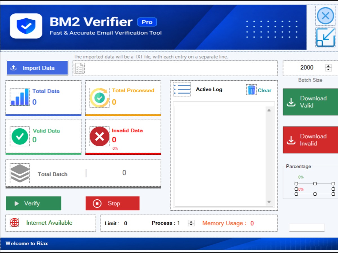The height and width of the screenshot is (253, 338).
Task: Decrease Batch Size with the down arrow
Action: (x=328, y=69)
